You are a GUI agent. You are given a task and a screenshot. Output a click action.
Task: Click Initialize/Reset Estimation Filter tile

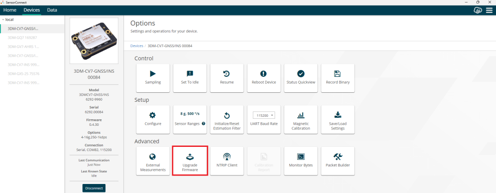coord(227,119)
